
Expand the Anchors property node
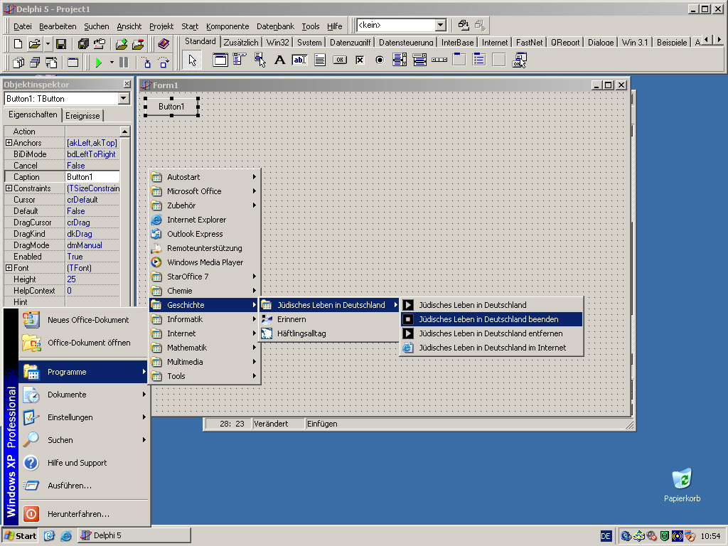click(9, 143)
